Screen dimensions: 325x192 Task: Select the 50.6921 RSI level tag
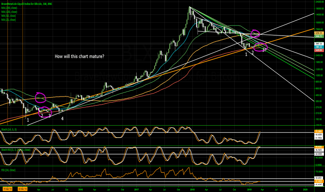319,178
